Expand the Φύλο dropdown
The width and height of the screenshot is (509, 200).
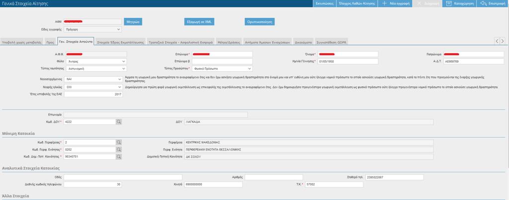[x=96, y=61]
